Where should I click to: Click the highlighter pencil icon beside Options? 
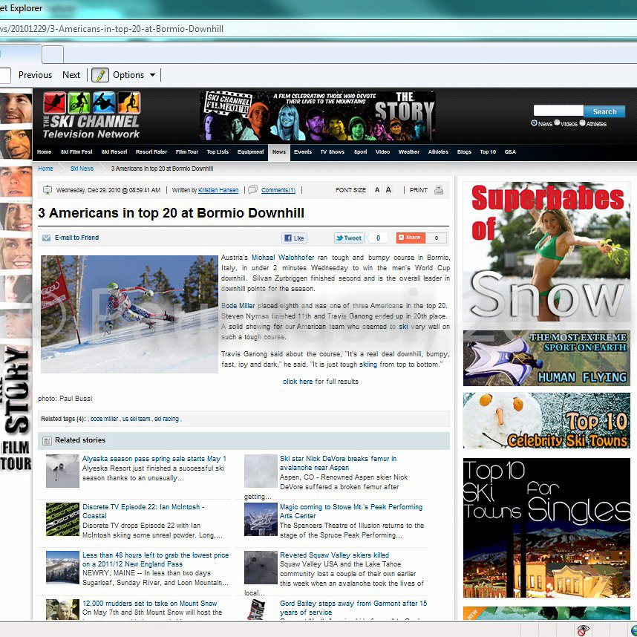[100, 75]
